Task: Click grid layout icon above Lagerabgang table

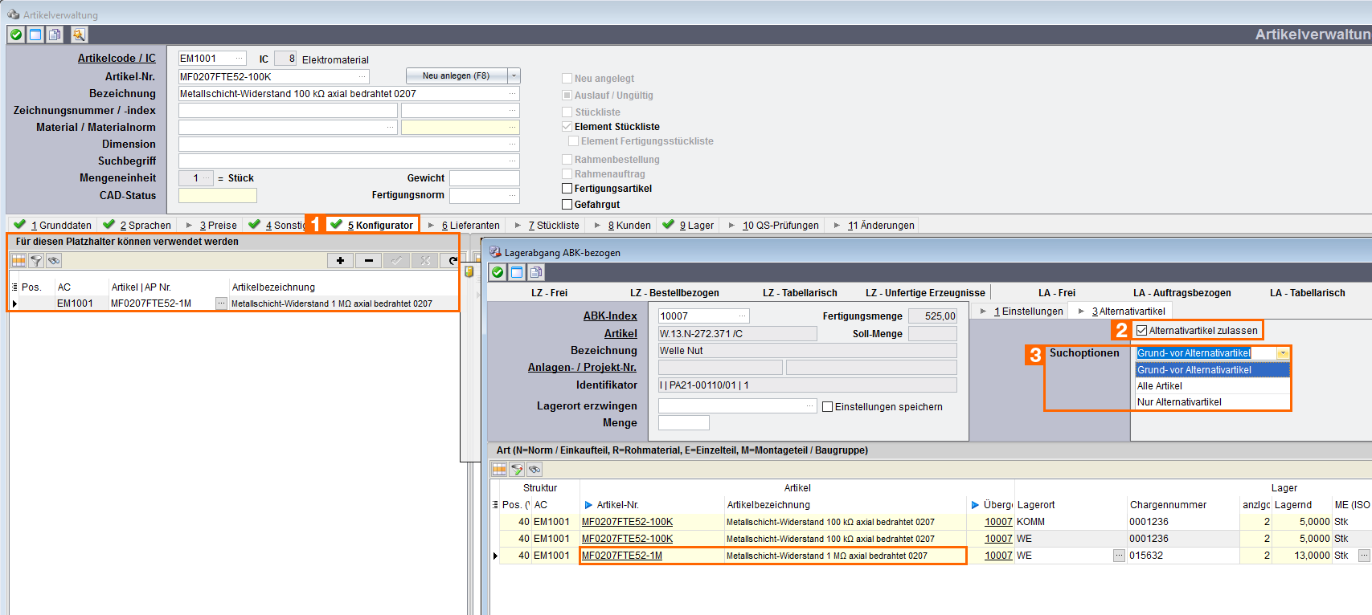Action: [499, 469]
